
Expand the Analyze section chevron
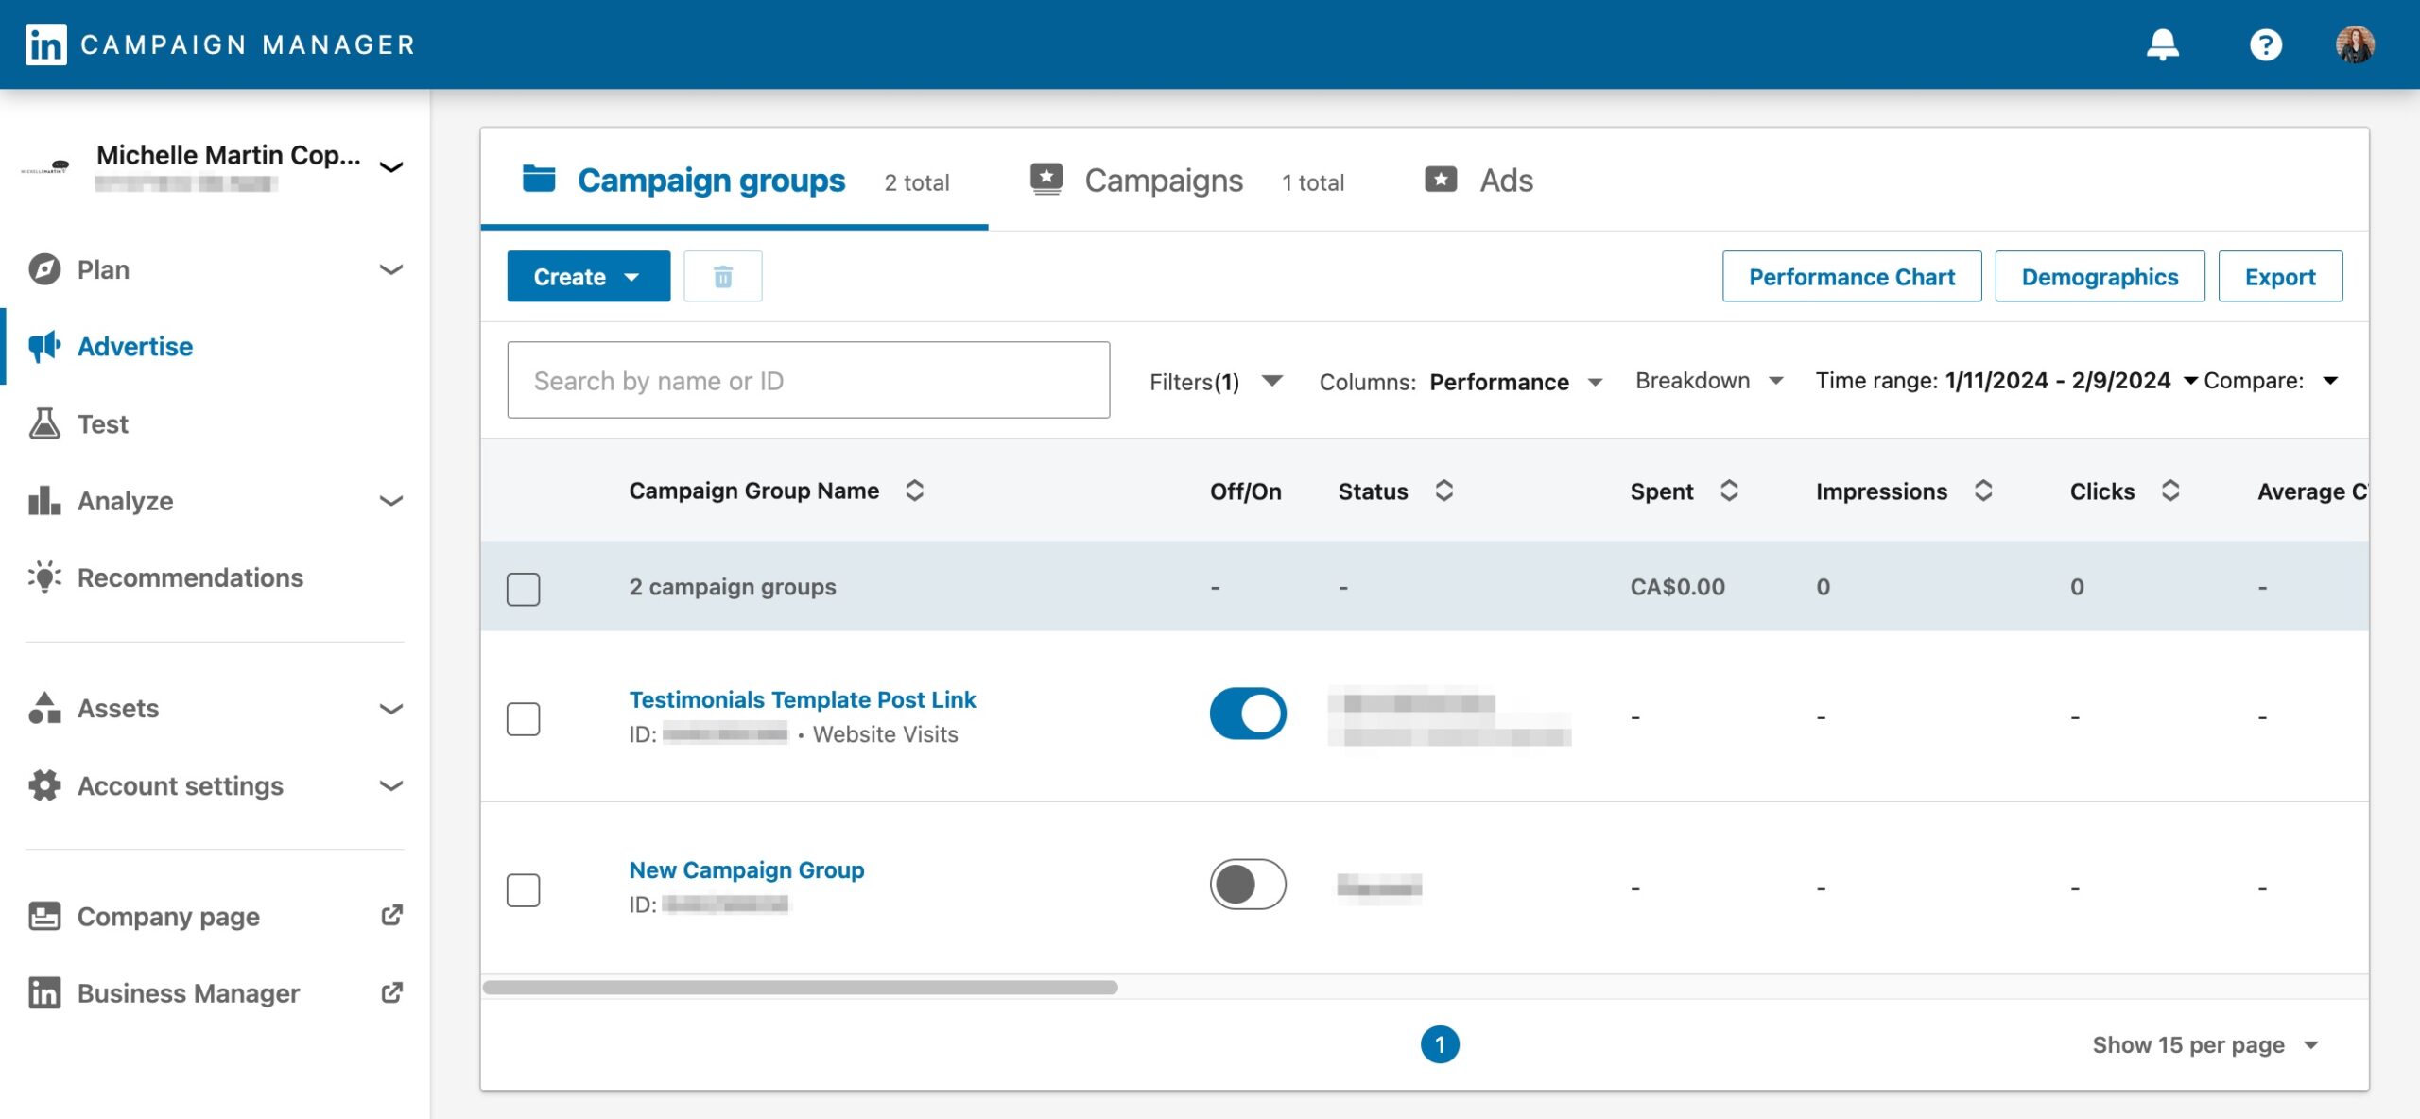(391, 501)
